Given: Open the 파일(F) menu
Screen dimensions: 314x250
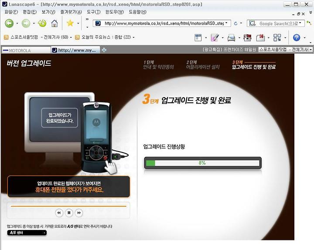Looking at the screenshot, I should (11, 12).
